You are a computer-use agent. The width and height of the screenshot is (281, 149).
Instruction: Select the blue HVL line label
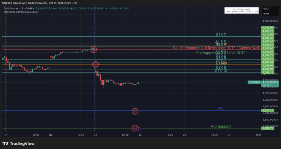tap(221, 109)
